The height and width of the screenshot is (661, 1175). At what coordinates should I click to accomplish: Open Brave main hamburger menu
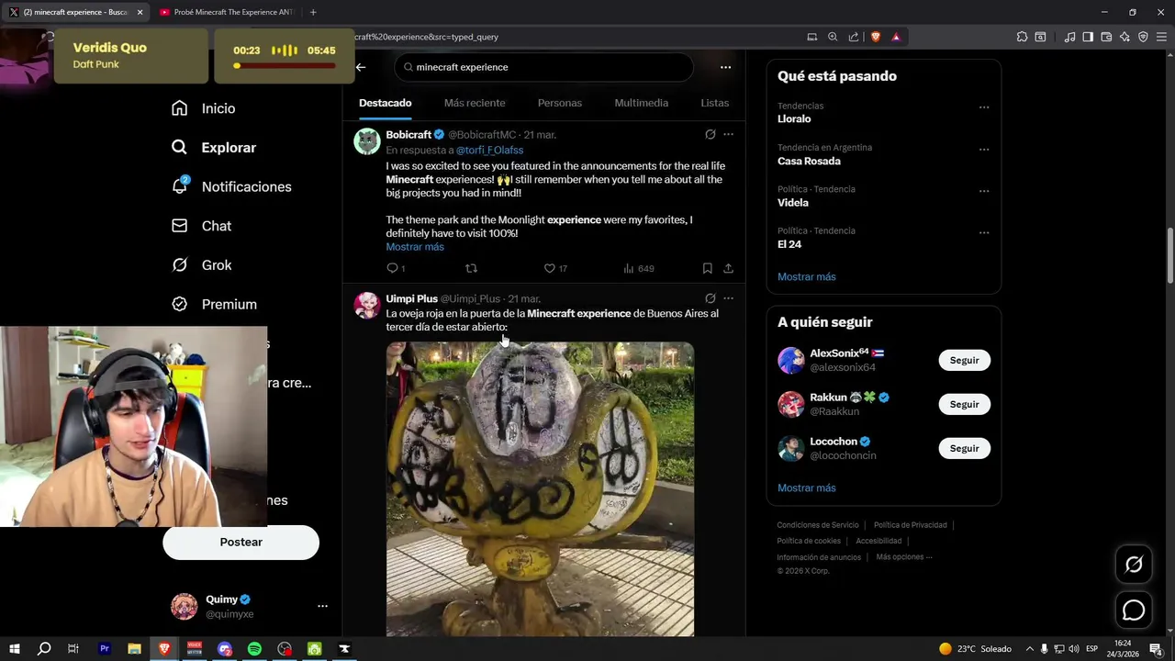pos(1161,37)
